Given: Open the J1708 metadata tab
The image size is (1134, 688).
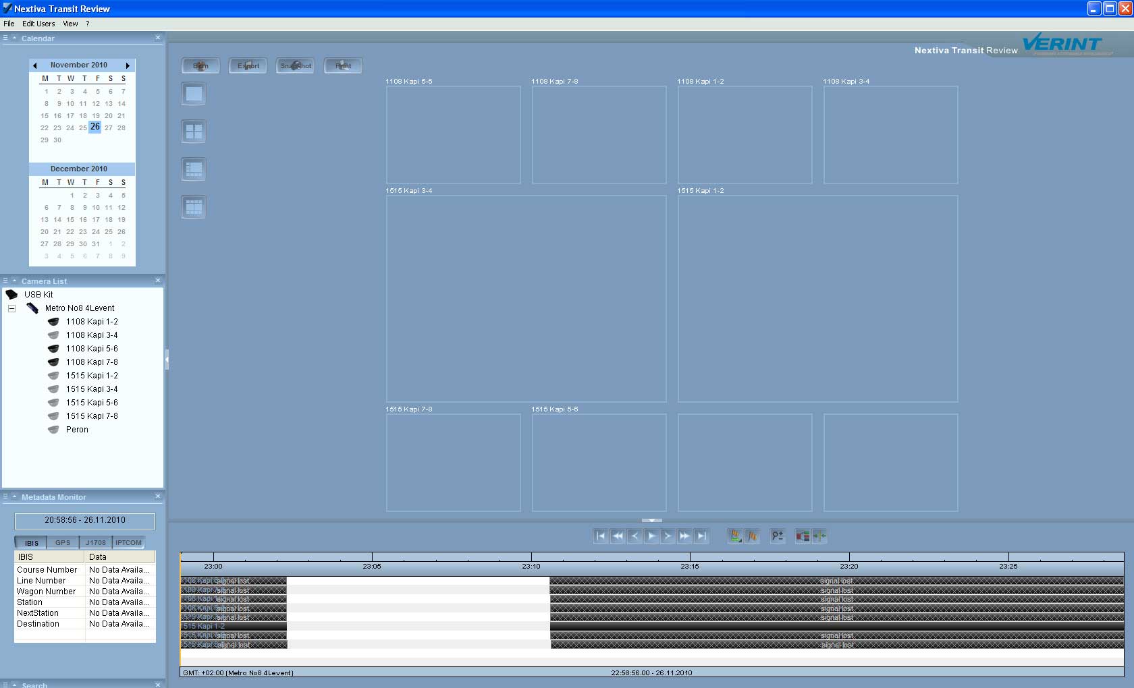Looking at the screenshot, I should [x=96, y=542].
